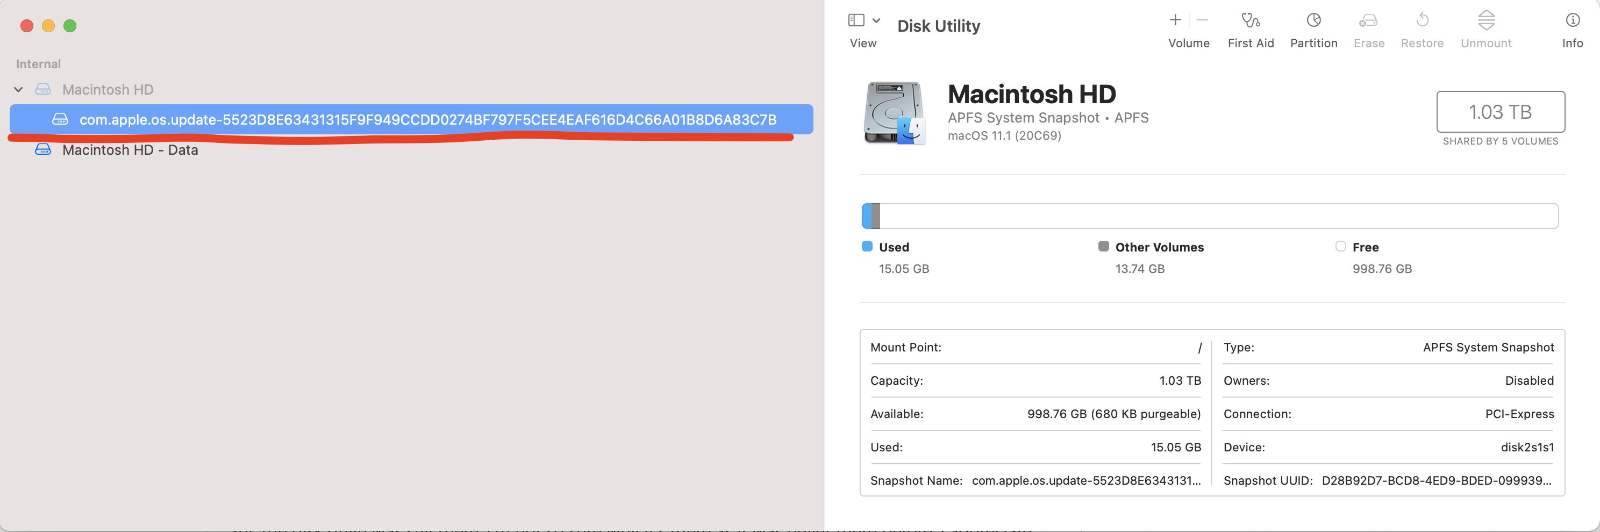The image size is (1600, 532).
Task: Click the Unmount toolbar label
Action: [x=1485, y=44]
